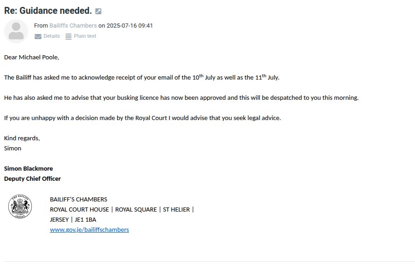Click the sentence about seeking legal advice

pos(142,118)
